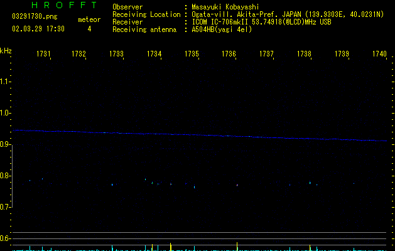Click the 1738 time axis marker
The width and height of the screenshot is (395, 251).
click(304, 54)
